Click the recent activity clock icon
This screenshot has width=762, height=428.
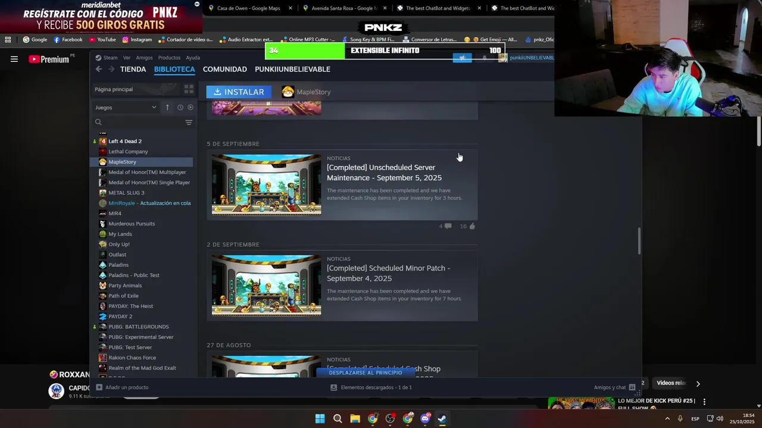tap(180, 108)
